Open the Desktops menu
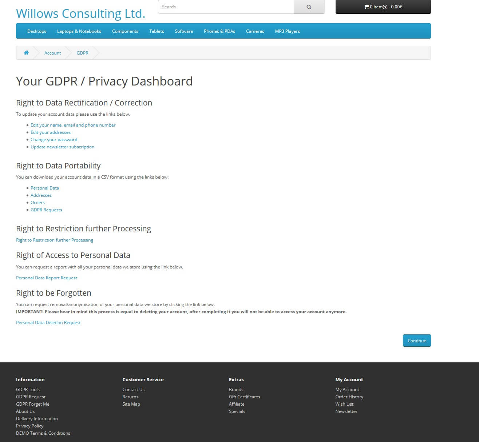 [x=37, y=31]
